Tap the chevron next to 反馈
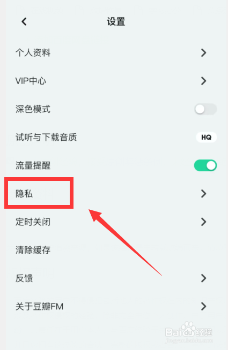 pyautogui.click(x=203, y=278)
